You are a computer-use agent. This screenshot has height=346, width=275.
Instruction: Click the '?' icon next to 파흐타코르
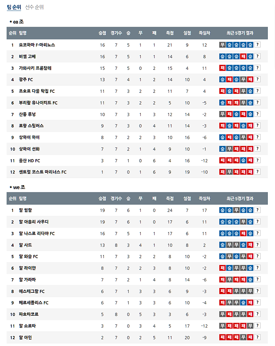[x=257, y=314]
